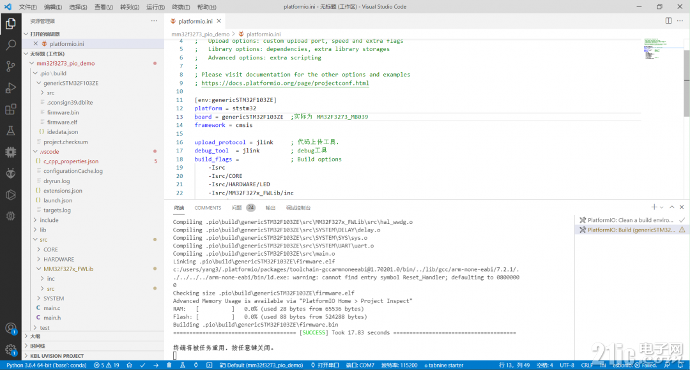The height and width of the screenshot is (370, 690).
Task: Open PlatformIO new terminal from status bar
Action: [209, 365]
